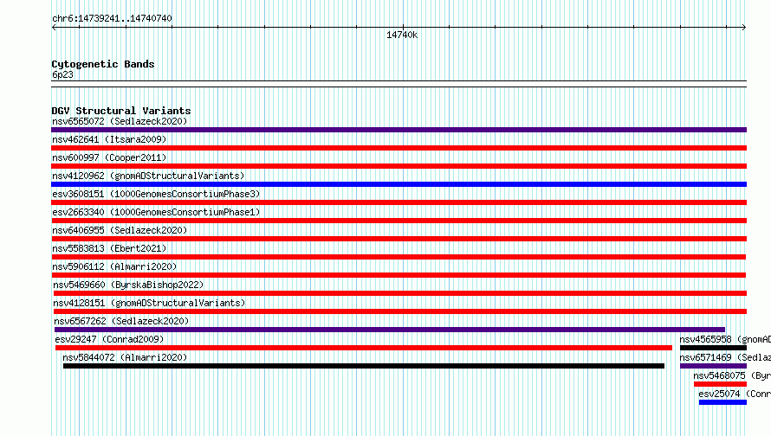Open esv3608151 (1000GenomesConsortiumPhase3) label
The width and height of the screenshot is (771, 436).
click(156, 194)
